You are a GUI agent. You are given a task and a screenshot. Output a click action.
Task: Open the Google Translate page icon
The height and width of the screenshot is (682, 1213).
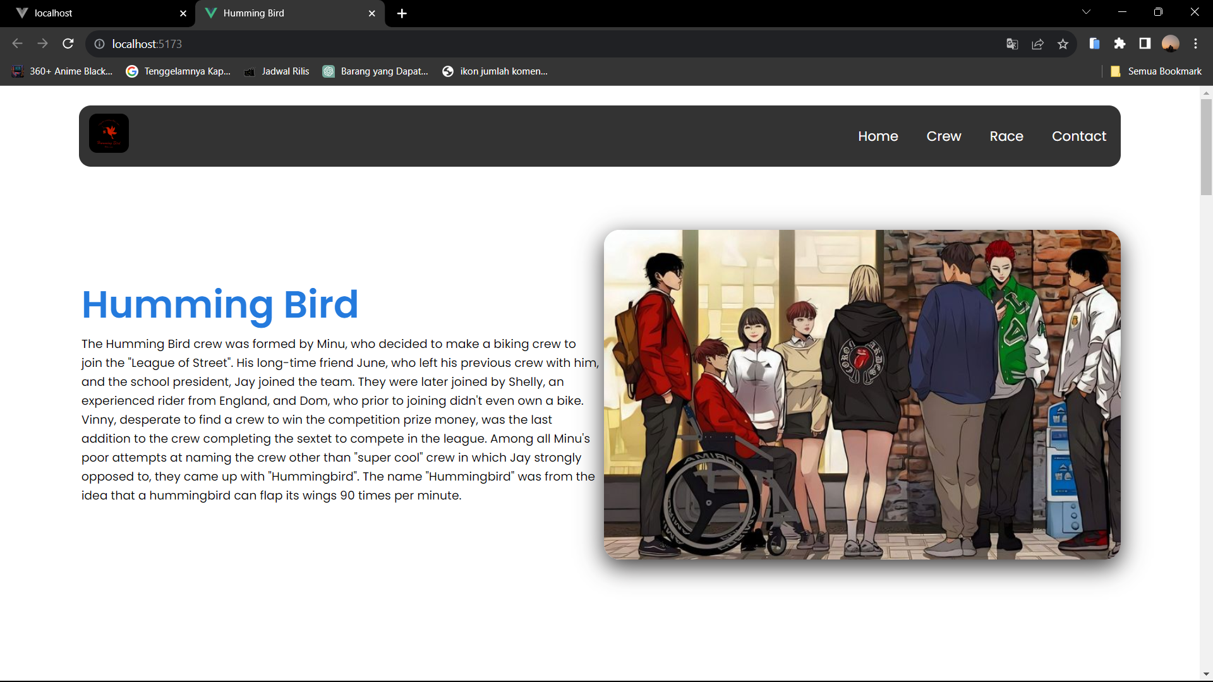click(x=1012, y=44)
